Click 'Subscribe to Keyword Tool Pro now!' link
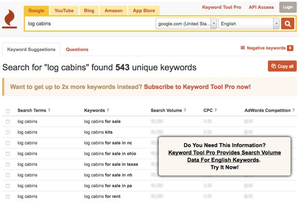Image resolution: width=307 pixels, height=207 pixels. (197, 87)
